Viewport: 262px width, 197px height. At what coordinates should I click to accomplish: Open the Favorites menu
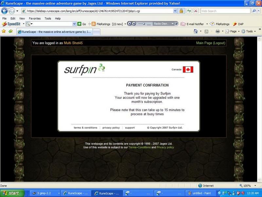[35, 18]
